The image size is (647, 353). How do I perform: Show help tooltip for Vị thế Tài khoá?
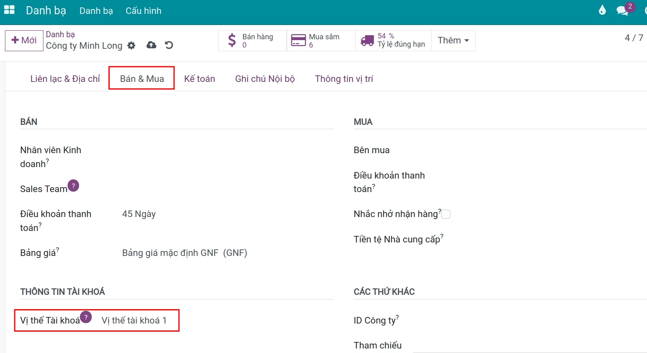point(86,317)
